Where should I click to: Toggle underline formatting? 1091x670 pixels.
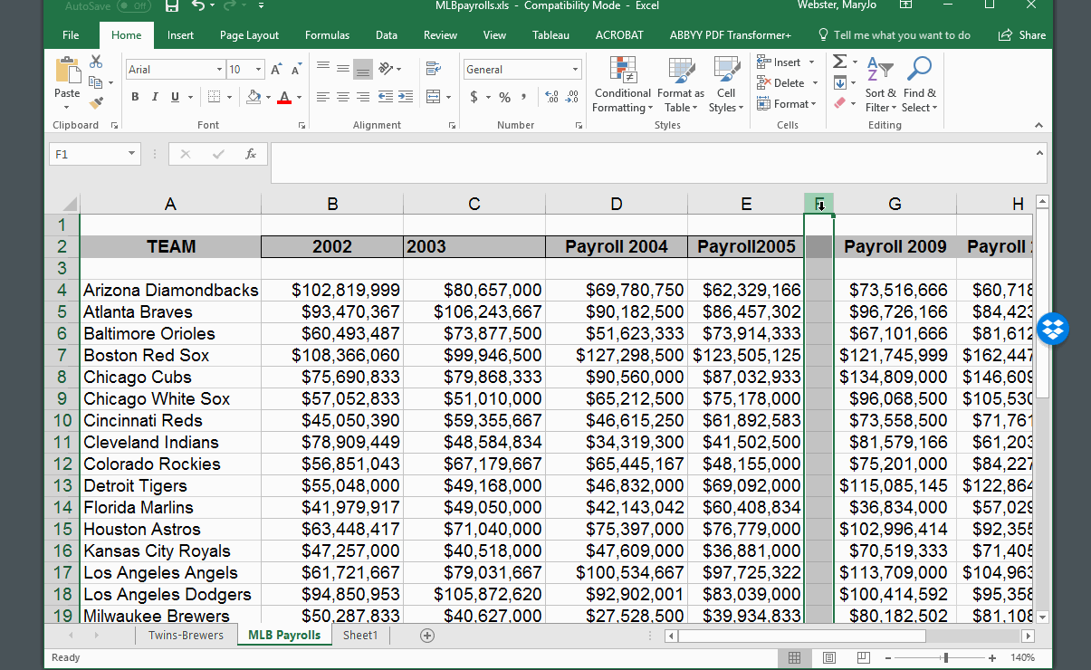[x=175, y=97]
